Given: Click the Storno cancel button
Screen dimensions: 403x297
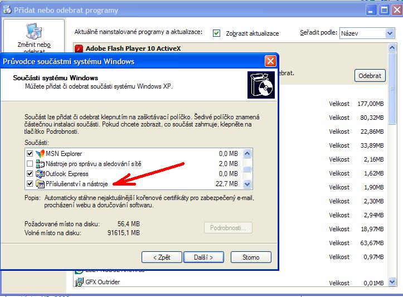Looking at the screenshot, I should (251, 257).
